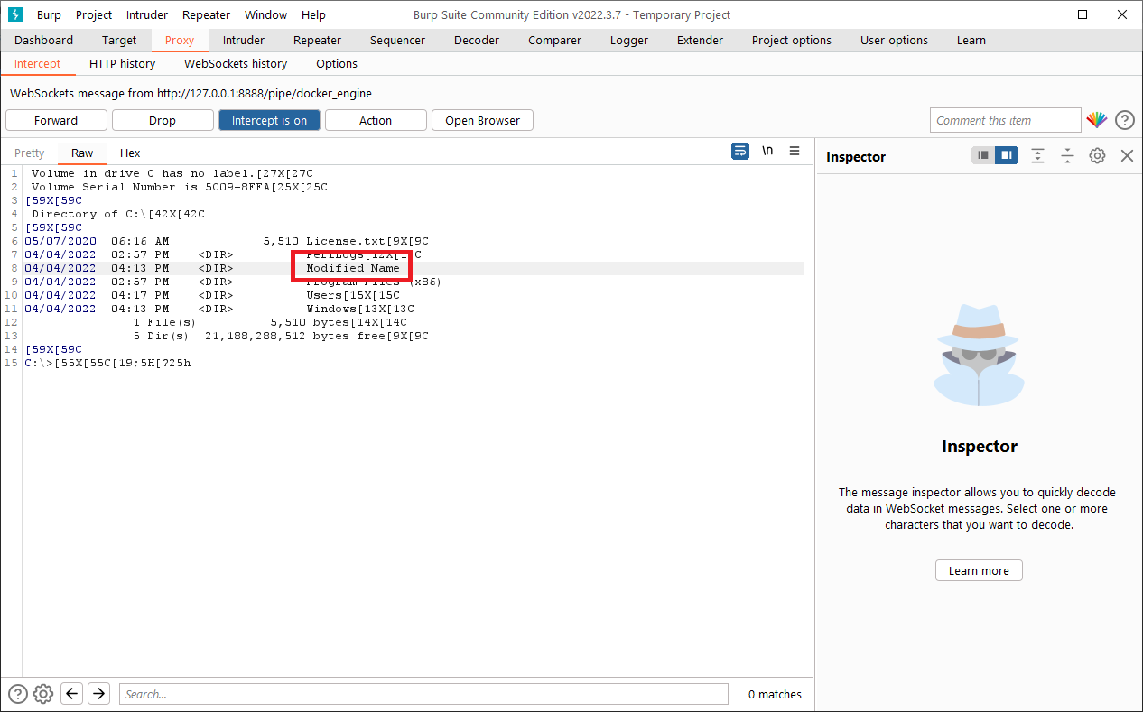Click the Open Browser button
The width and height of the screenshot is (1143, 712).
point(482,120)
